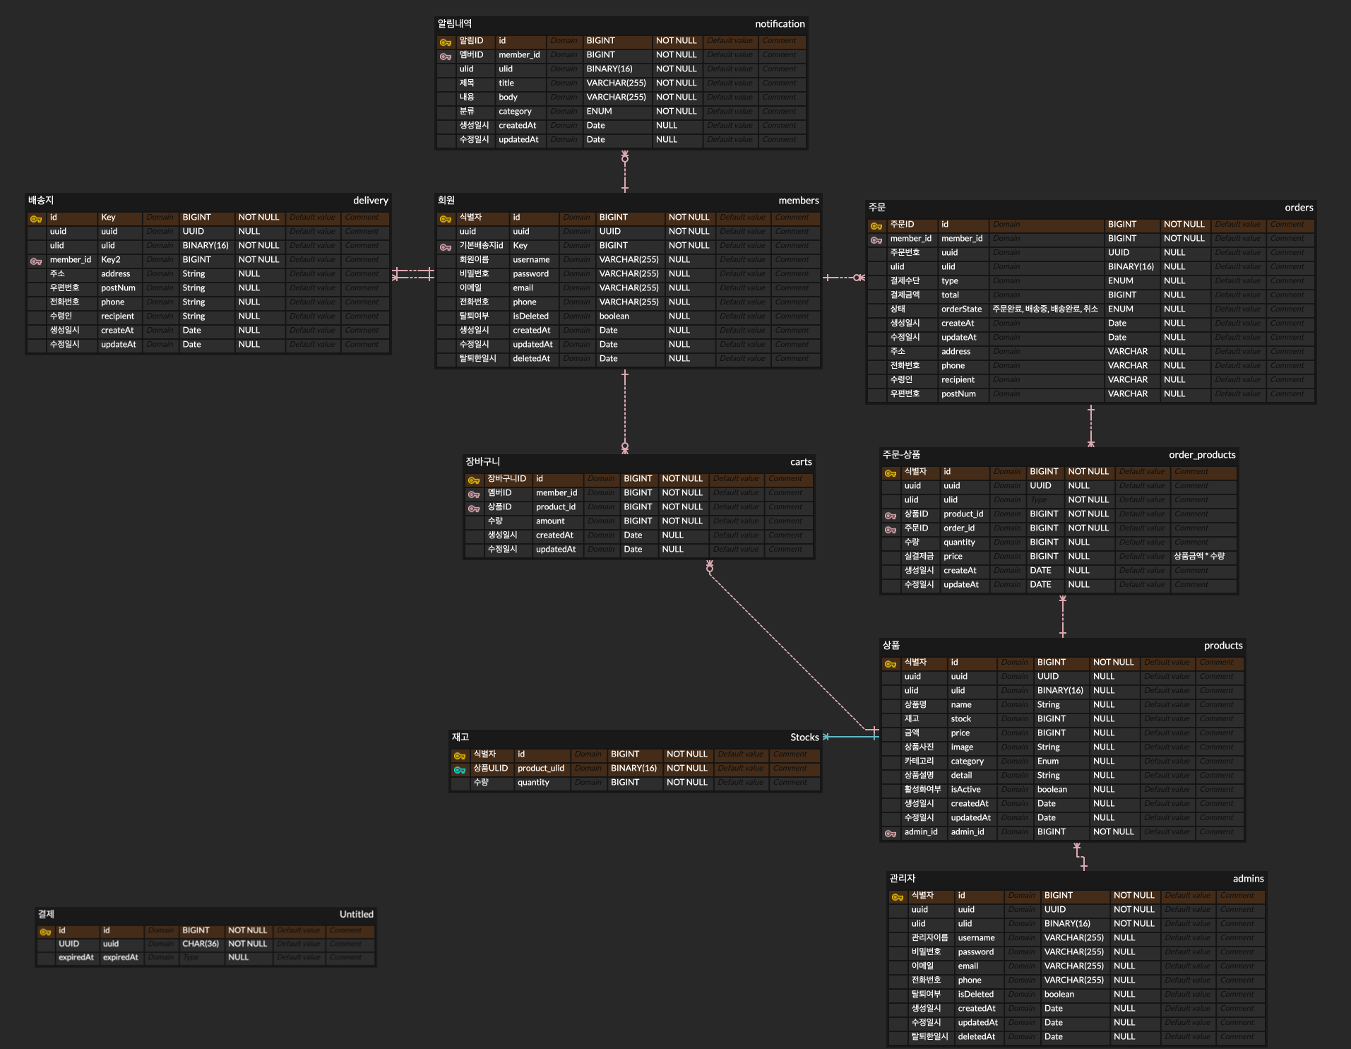The image size is (1351, 1049).
Task: Select the admin_id foreign key icon in products
Action: [891, 833]
